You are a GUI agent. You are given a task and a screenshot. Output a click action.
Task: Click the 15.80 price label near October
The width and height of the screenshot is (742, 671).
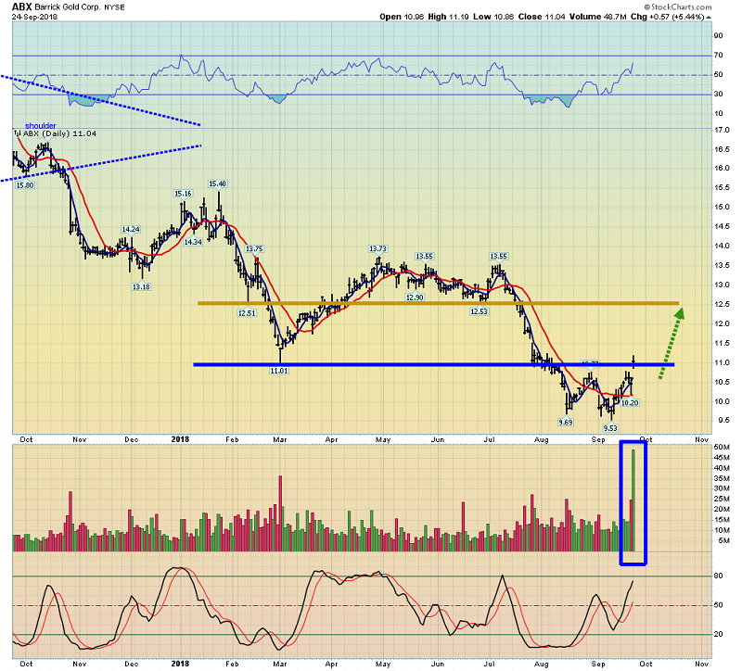(25, 185)
